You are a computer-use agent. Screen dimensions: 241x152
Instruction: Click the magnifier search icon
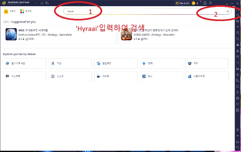[228, 11]
